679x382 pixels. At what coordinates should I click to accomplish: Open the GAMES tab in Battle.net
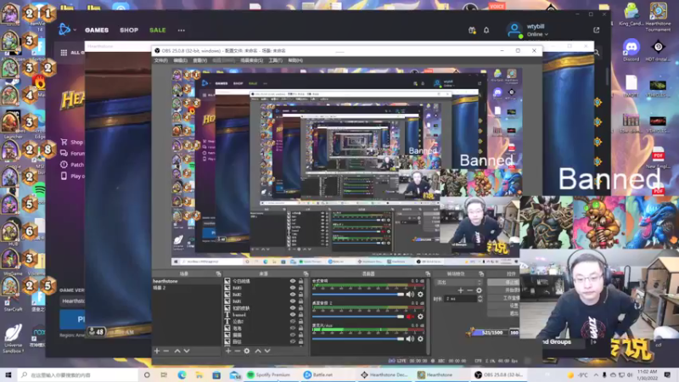pos(97,31)
